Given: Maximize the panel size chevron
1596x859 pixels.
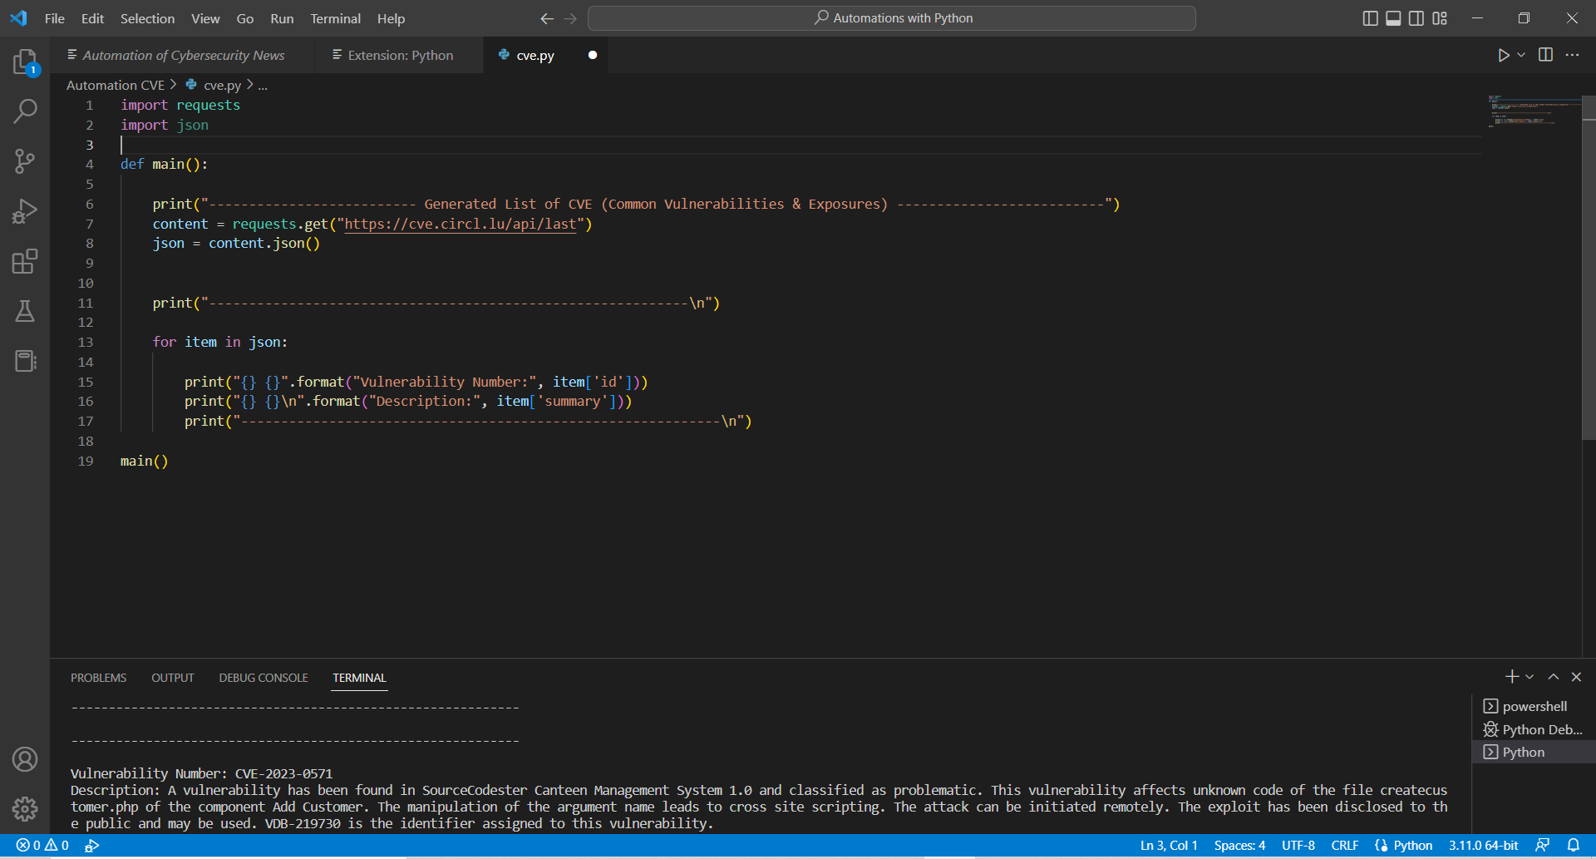Looking at the screenshot, I should click(x=1553, y=677).
